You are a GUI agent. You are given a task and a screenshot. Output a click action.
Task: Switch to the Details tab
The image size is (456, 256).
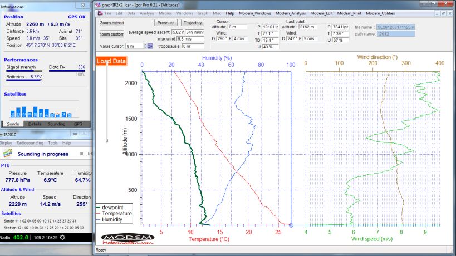pos(35,124)
